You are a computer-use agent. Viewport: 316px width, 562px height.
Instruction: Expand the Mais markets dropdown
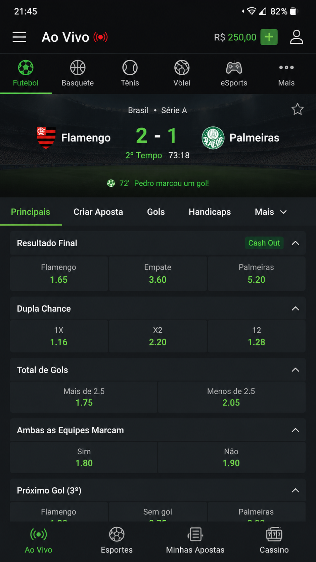tap(271, 212)
